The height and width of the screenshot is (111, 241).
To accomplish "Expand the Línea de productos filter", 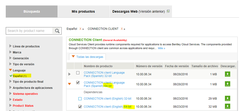I will click(x=11, y=46).
